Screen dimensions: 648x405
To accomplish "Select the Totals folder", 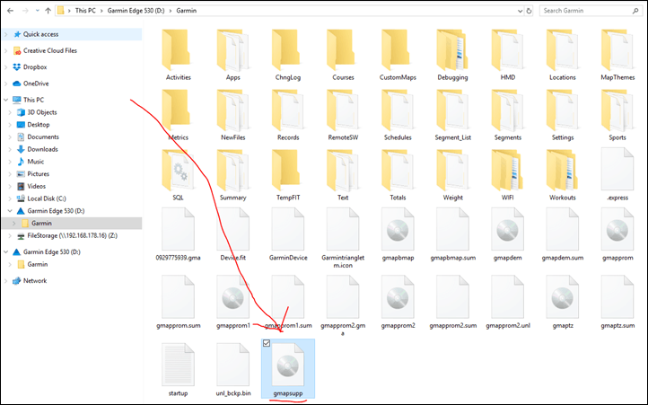I will [x=398, y=174].
